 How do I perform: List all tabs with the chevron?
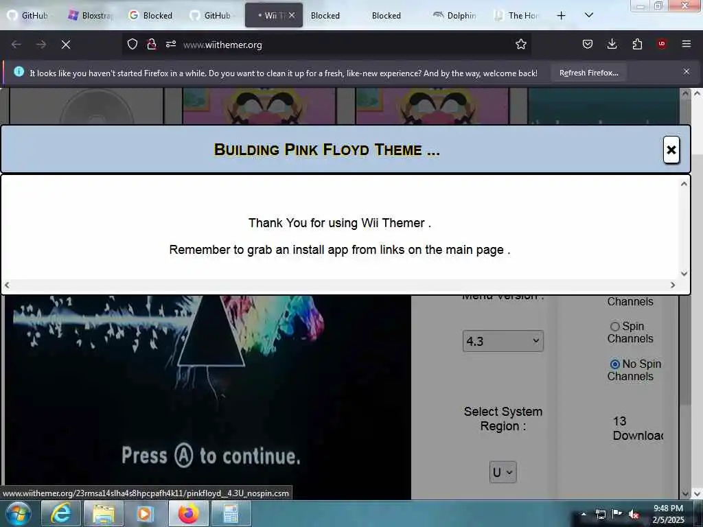click(589, 15)
